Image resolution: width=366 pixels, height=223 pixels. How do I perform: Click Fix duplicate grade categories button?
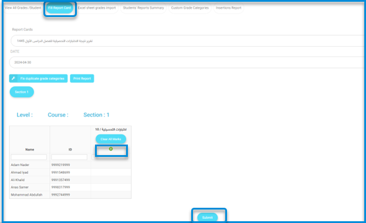[x=38, y=78]
